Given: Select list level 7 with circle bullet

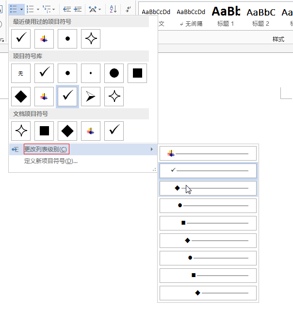Looking at the screenshot, I should click(x=208, y=258).
